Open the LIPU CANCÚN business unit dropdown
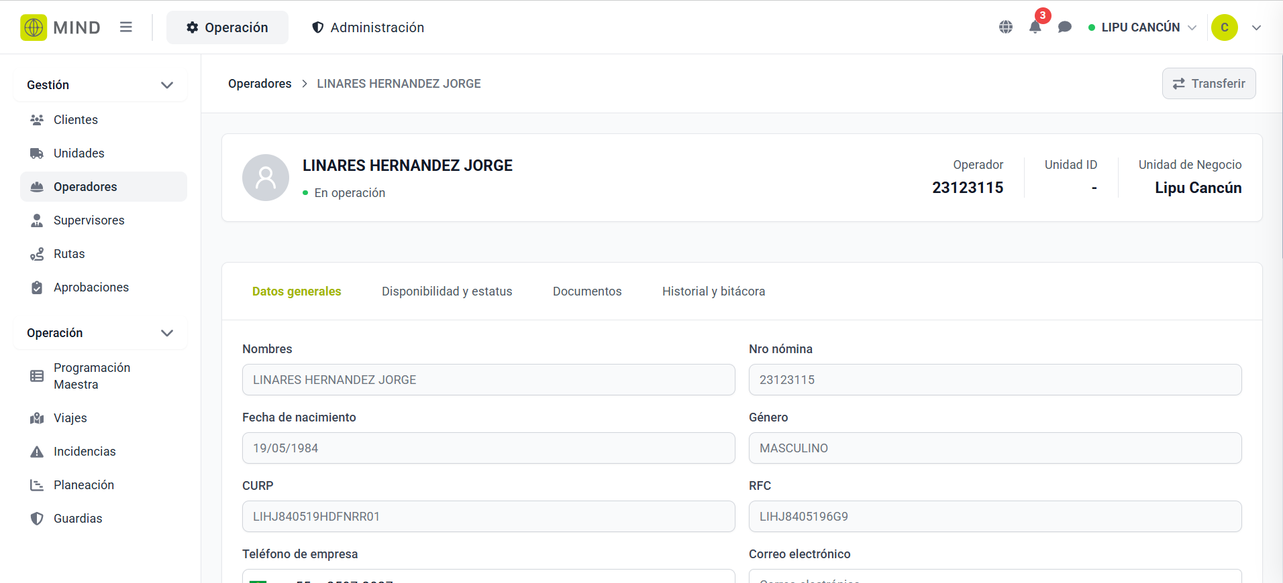The height and width of the screenshot is (583, 1283). pos(1142,27)
